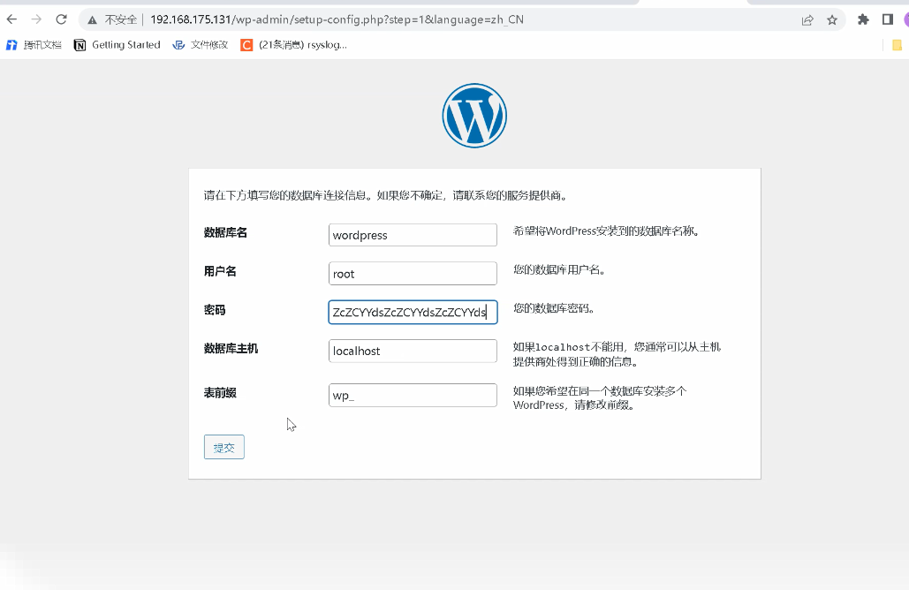Viewport: 909px width, 590px height.
Task: Share this page via the share icon
Action: (x=807, y=20)
